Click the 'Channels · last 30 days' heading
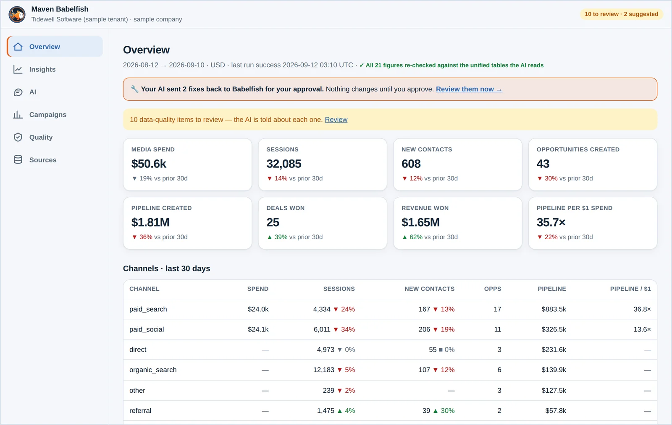The height and width of the screenshot is (425, 672). 166,269
